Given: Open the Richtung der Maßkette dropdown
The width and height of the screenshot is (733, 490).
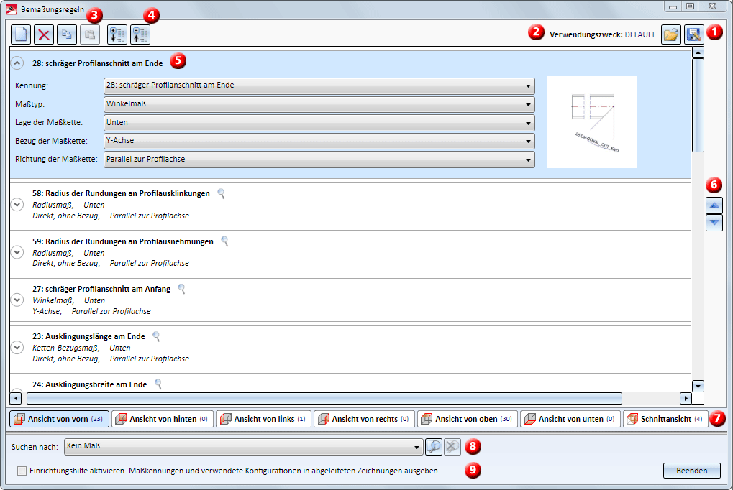Looking at the screenshot, I should click(319, 160).
